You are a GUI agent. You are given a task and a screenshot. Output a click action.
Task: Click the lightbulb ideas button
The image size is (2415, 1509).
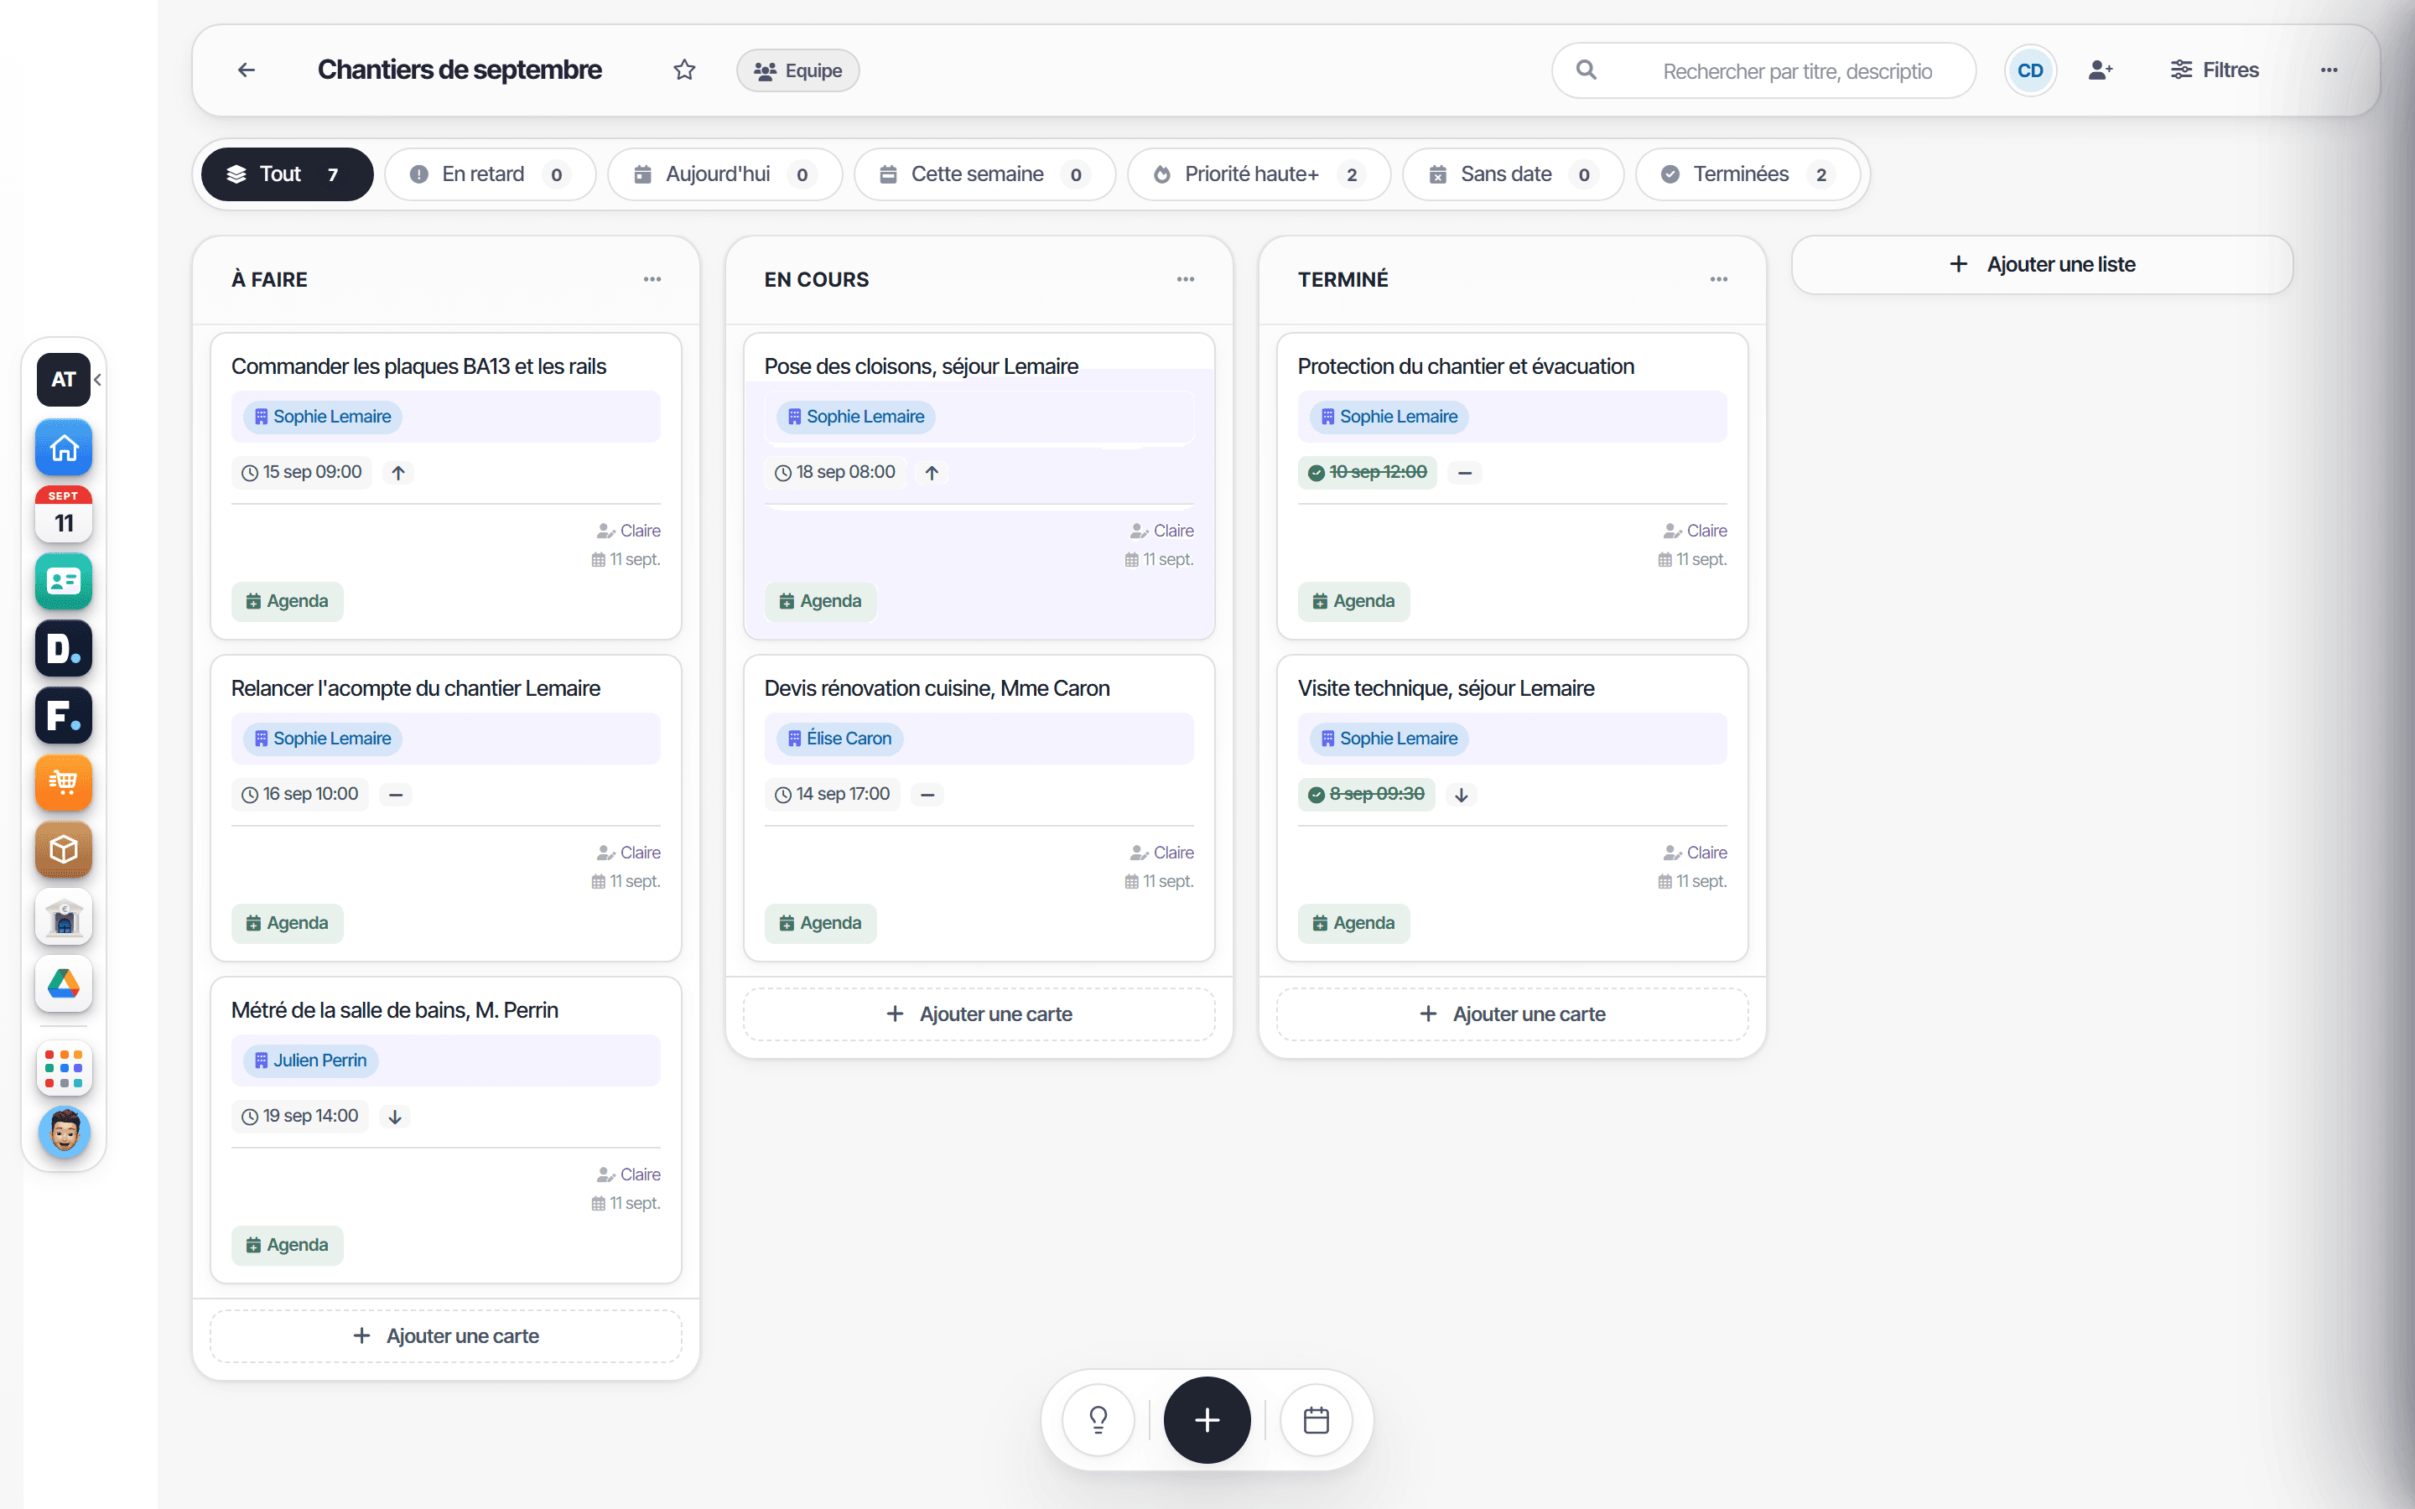pos(1098,1419)
